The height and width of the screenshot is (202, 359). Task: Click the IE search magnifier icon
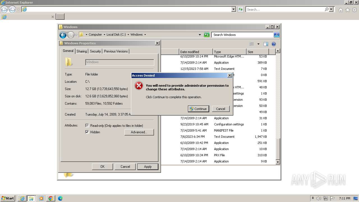click(326, 10)
